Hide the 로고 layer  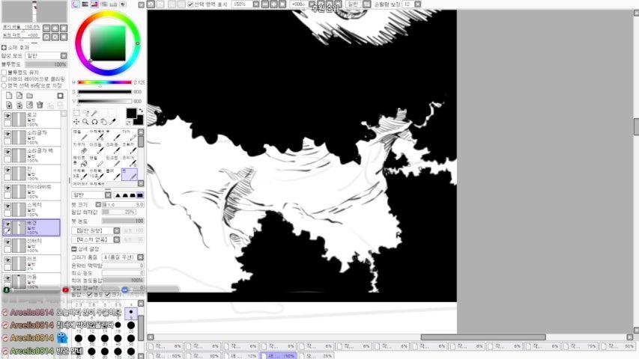7,116
